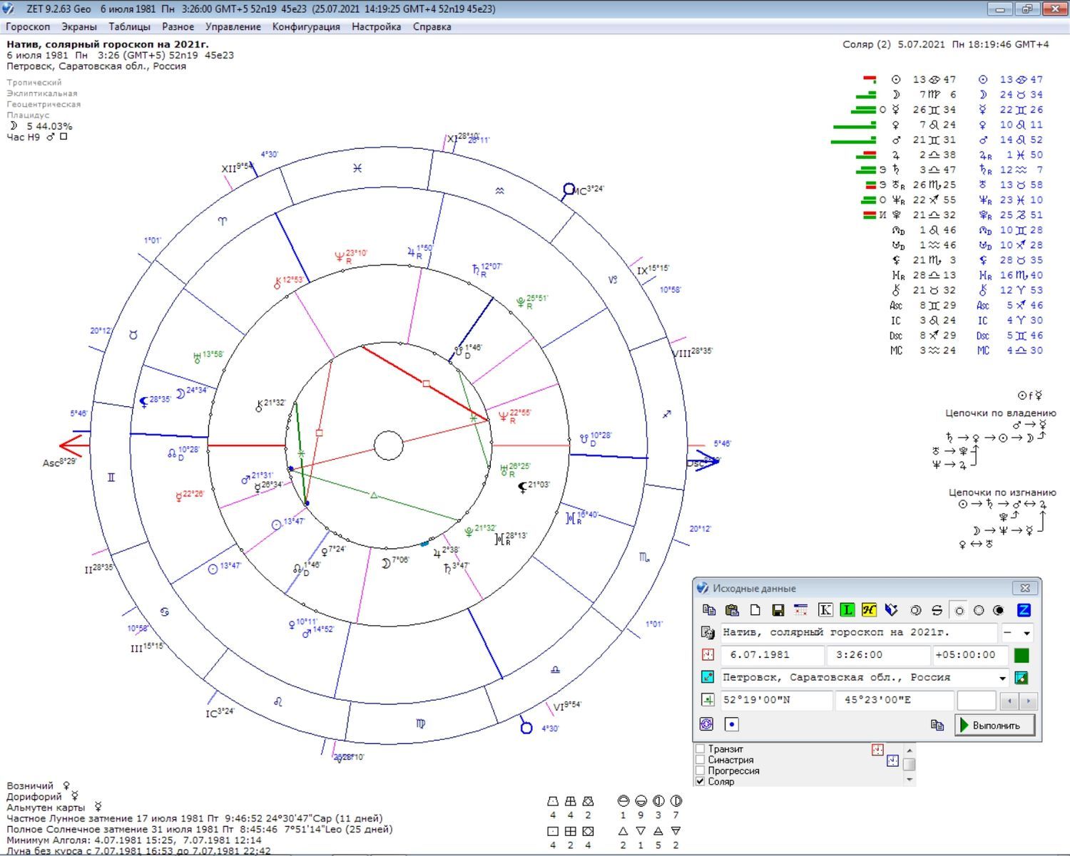Click the right arrow stepper in data dialog
The height and width of the screenshot is (856, 1070).
[1028, 701]
